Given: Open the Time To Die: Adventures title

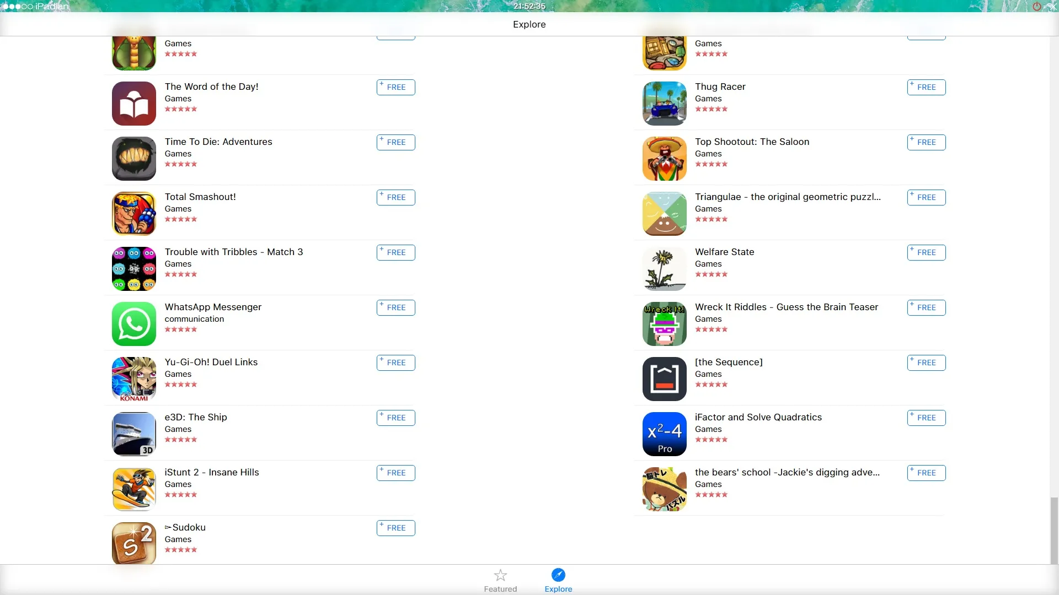Looking at the screenshot, I should [218, 142].
